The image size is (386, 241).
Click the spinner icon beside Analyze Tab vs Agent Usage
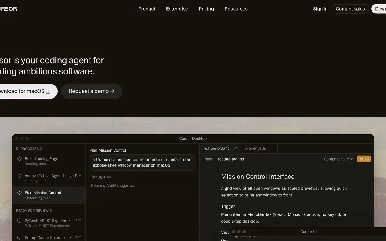click(x=19, y=176)
